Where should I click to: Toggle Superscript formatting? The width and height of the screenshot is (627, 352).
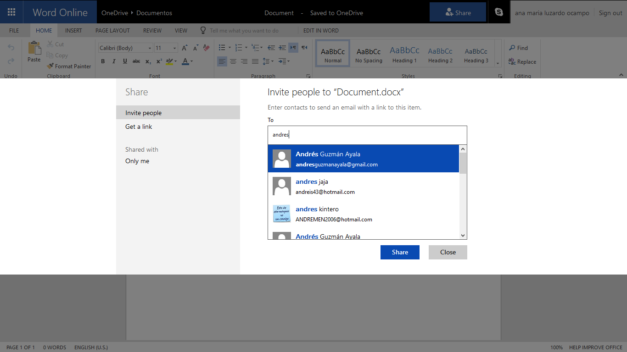click(159, 61)
